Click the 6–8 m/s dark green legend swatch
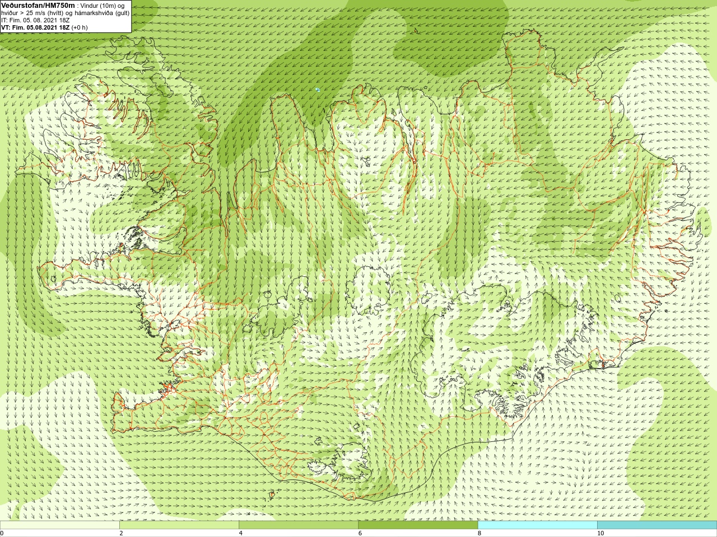Image resolution: width=717 pixels, height=537 pixels. coord(418,525)
